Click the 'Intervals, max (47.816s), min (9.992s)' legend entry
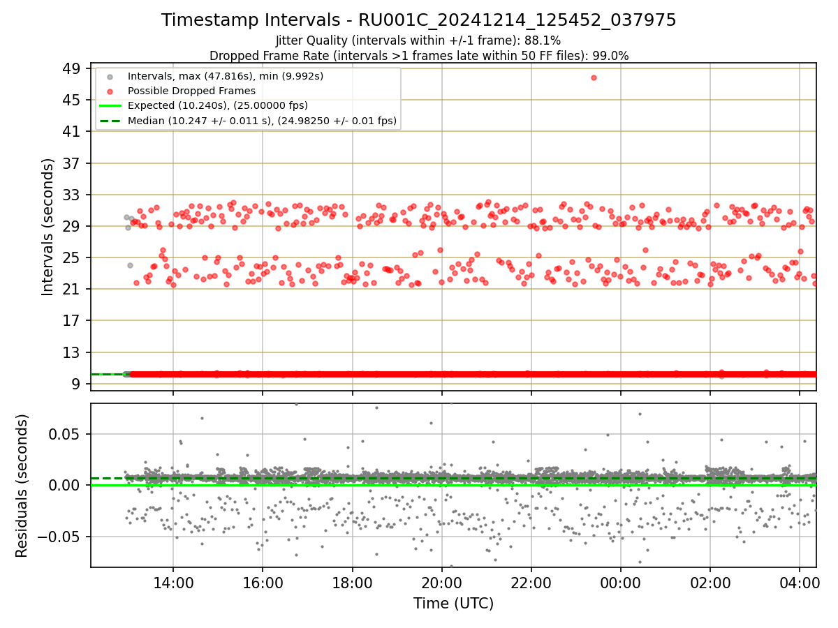Screen dimensions: 838x628 coord(226,75)
